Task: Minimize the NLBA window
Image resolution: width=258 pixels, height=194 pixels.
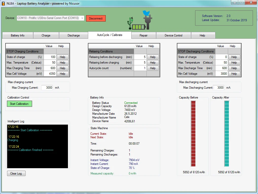Action: tap(235, 3)
